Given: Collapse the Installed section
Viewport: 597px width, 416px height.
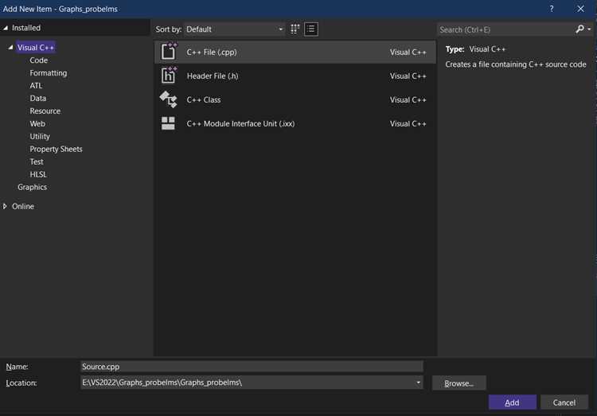Looking at the screenshot, I should tap(6, 28).
